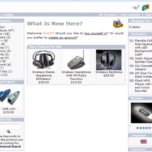This screenshot has width=152, height=152.
Task: Open the USB LAN product link
Action: tap(9, 109)
